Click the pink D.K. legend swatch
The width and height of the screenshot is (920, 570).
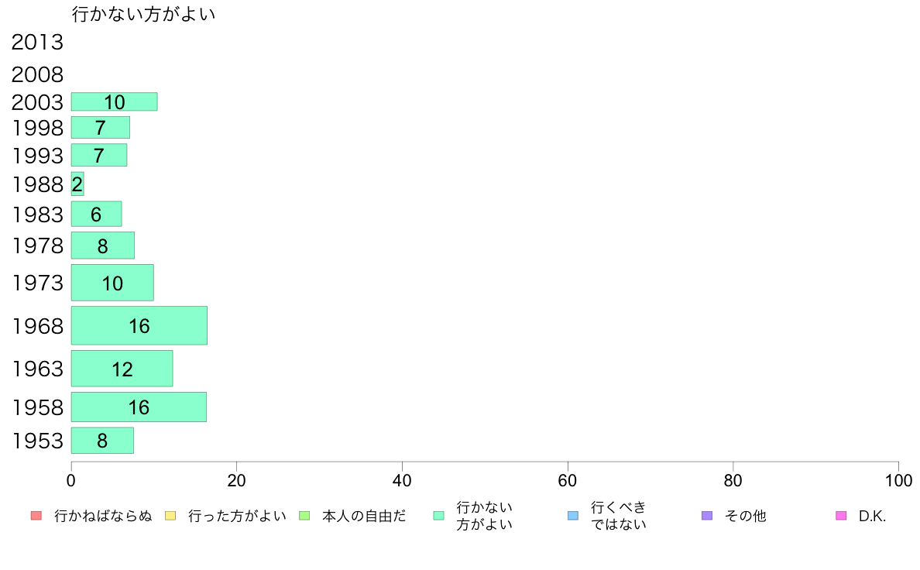(841, 516)
